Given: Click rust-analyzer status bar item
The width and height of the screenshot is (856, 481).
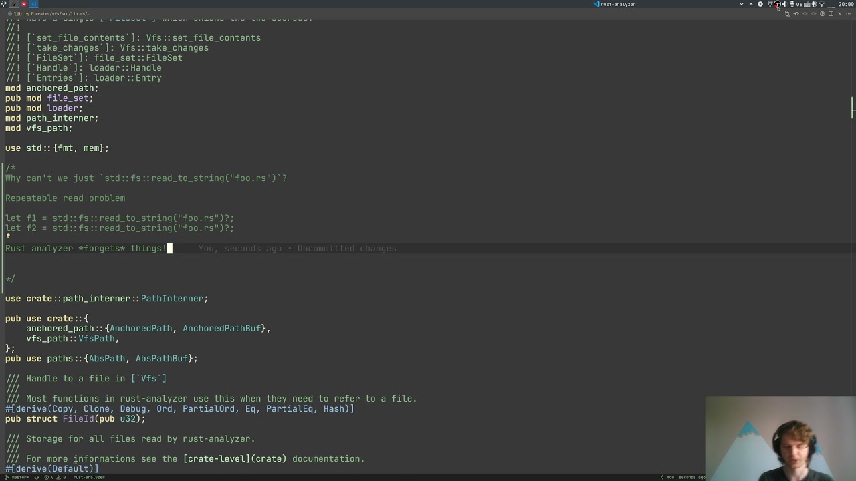Looking at the screenshot, I should click(x=89, y=477).
